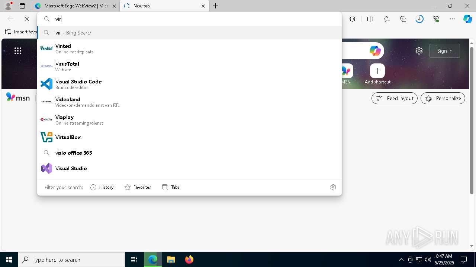Viewport: 476px width, 267px height.
Task: Open Favorites star icon in toolbar
Action: coord(387,19)
